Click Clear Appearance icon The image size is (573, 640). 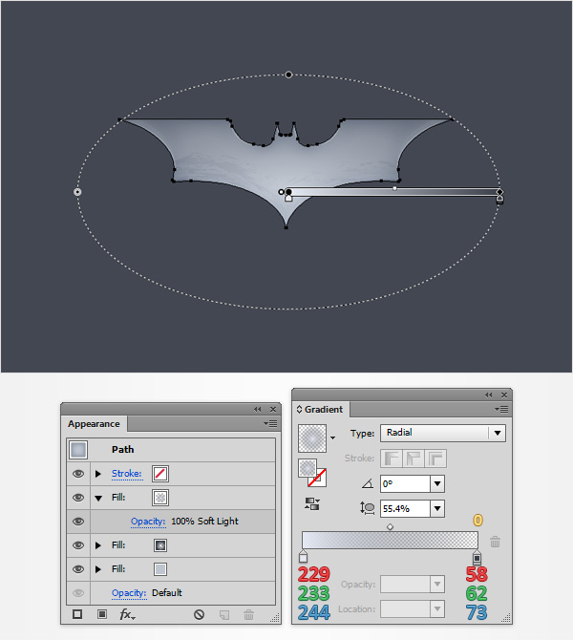(x=199, y=614)
